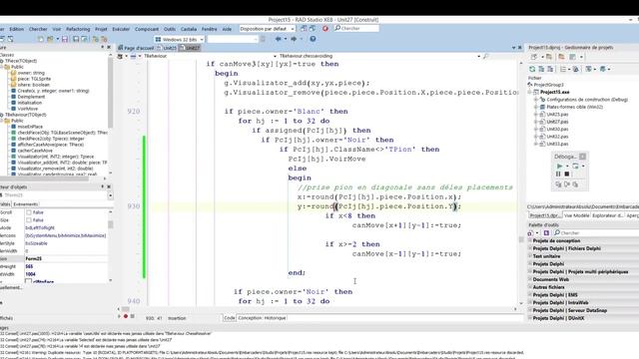Click the Run Until Return icon in debug toolbar

(575, 184)
